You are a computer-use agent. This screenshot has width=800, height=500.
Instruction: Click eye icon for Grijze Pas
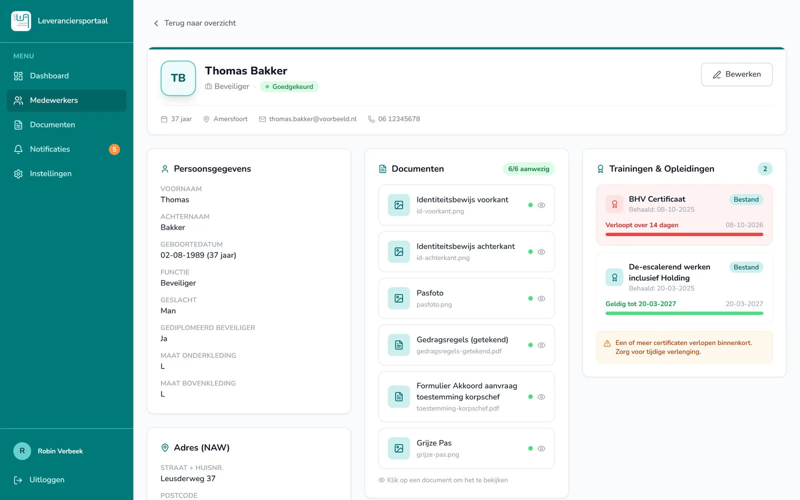coord(541,448)
